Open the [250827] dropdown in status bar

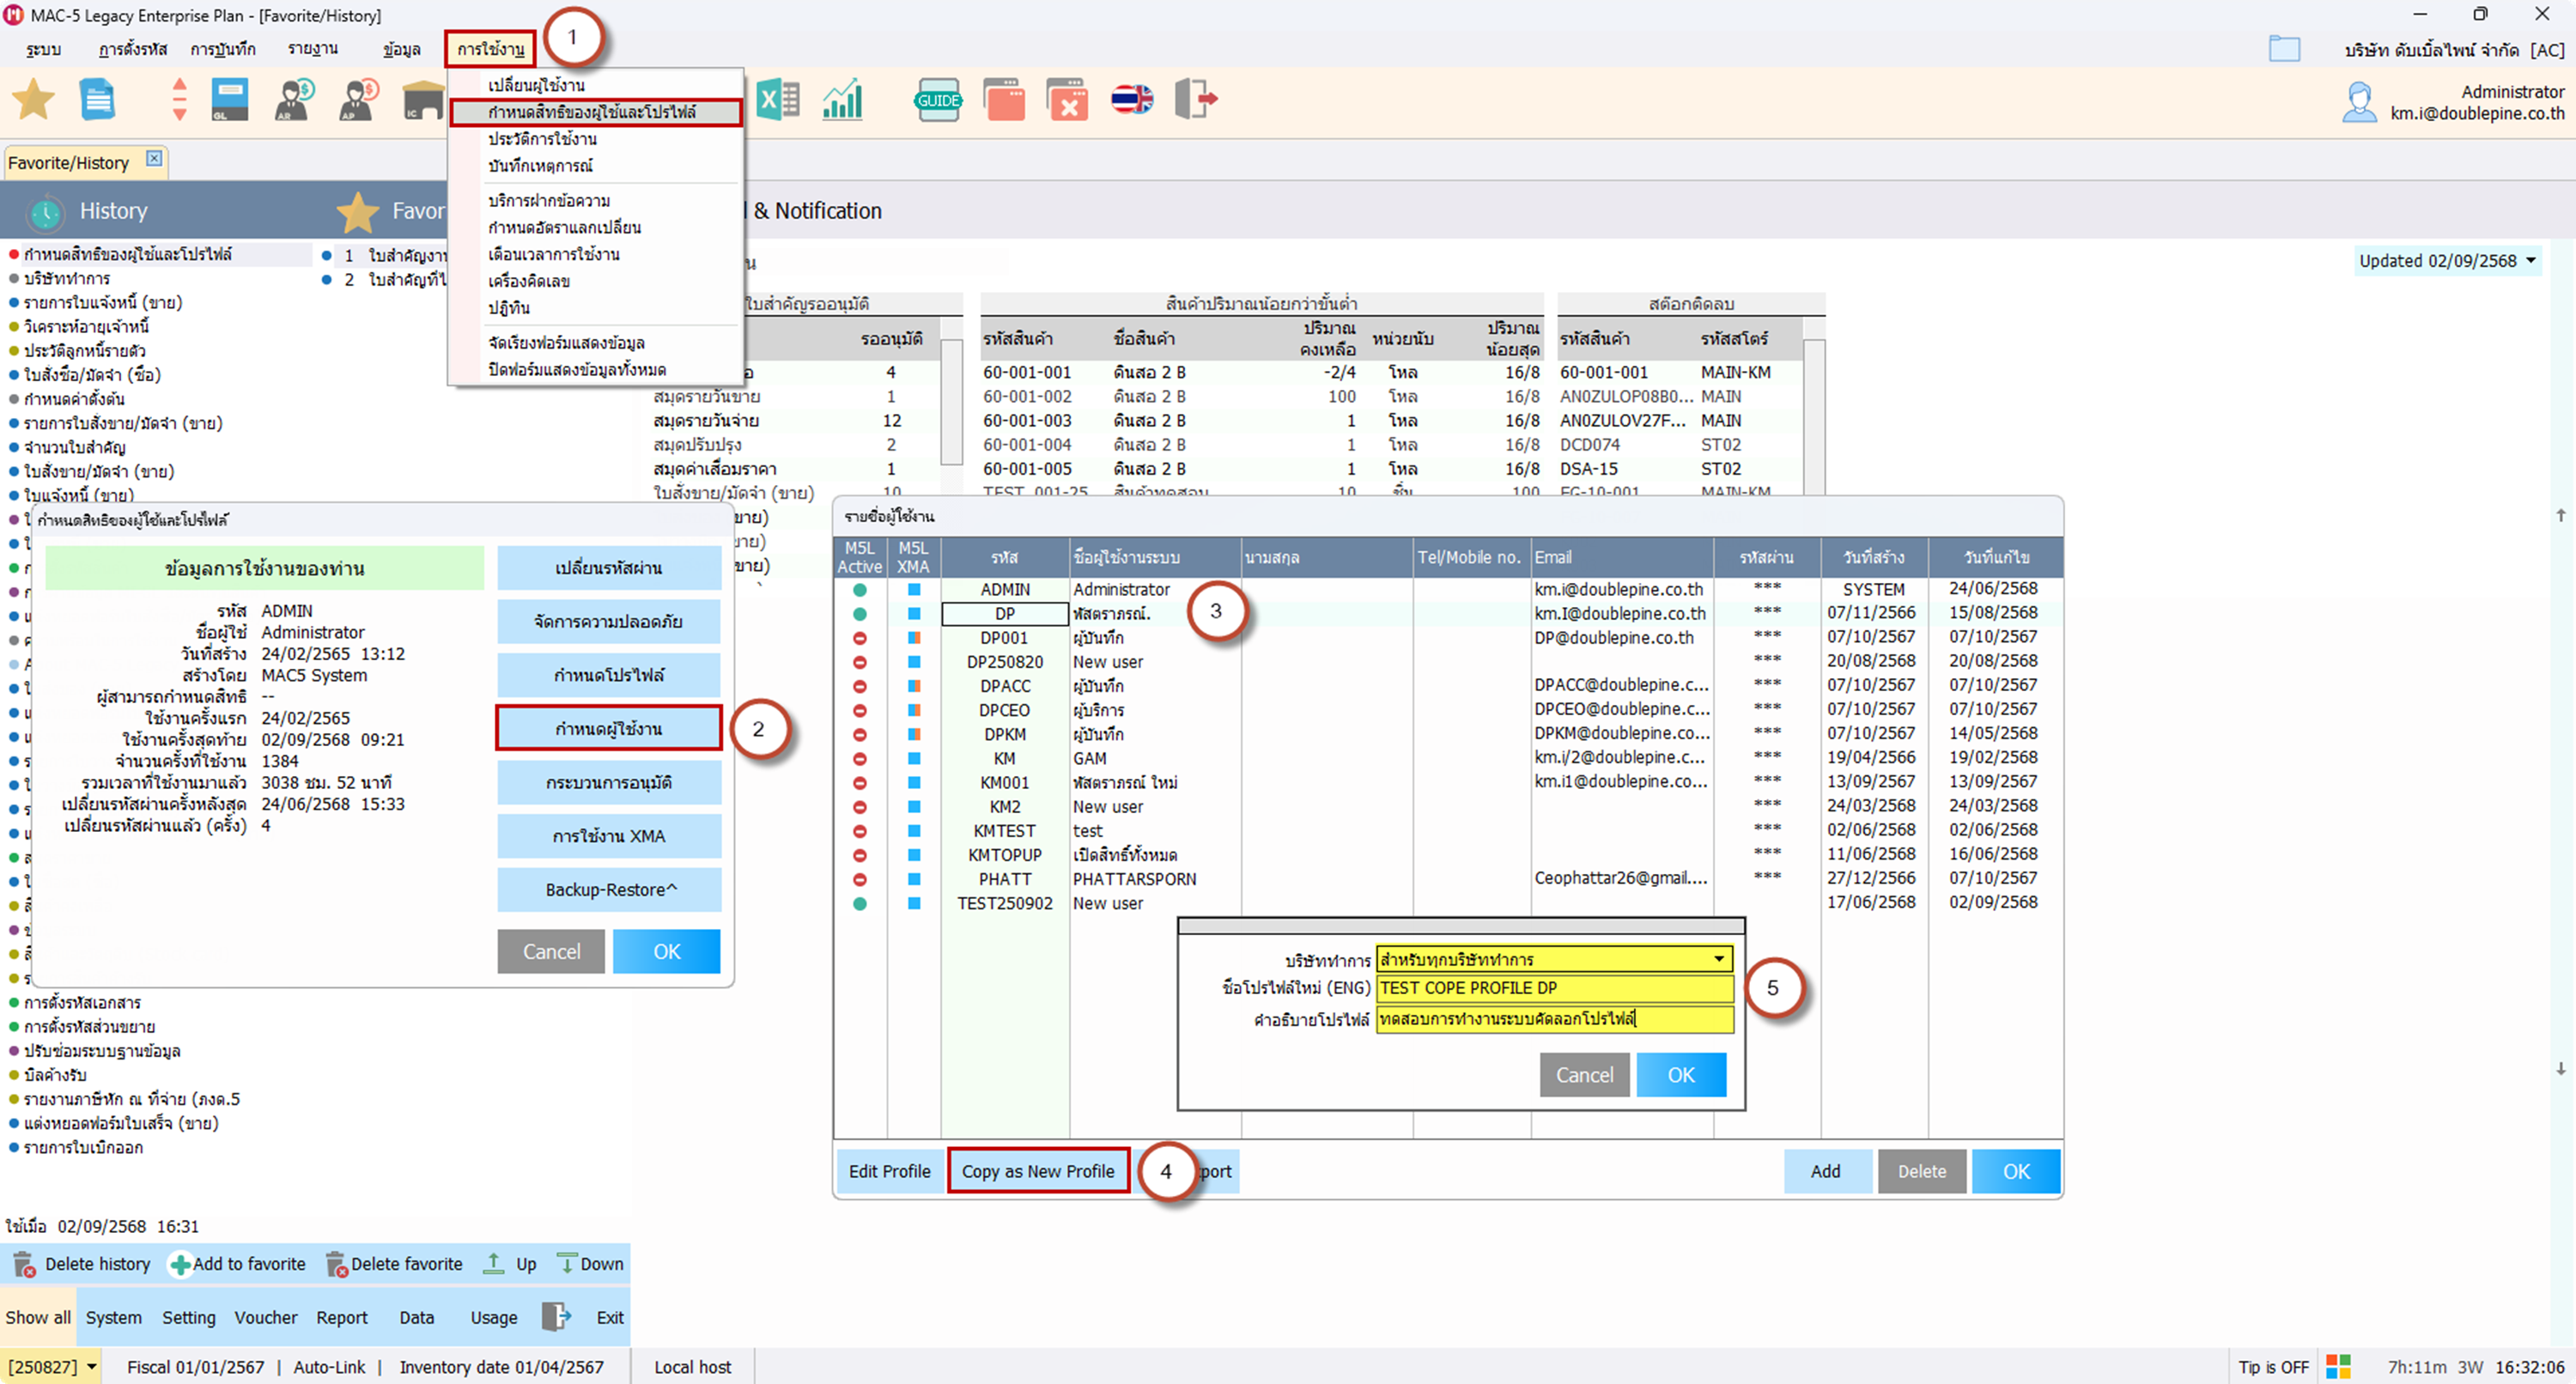(x=91, y=1367)
